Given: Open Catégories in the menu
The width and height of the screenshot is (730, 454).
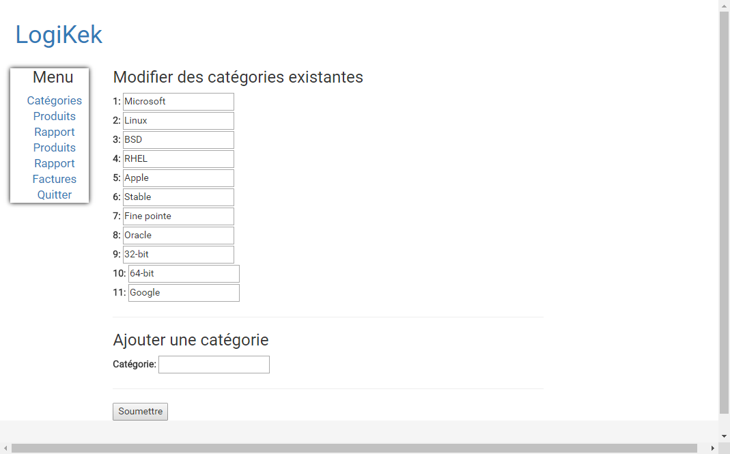Looking at the screenshot, I should [54, 100].
